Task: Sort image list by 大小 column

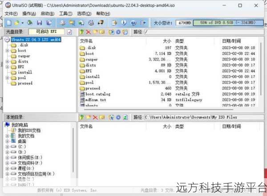Action: 167,41
